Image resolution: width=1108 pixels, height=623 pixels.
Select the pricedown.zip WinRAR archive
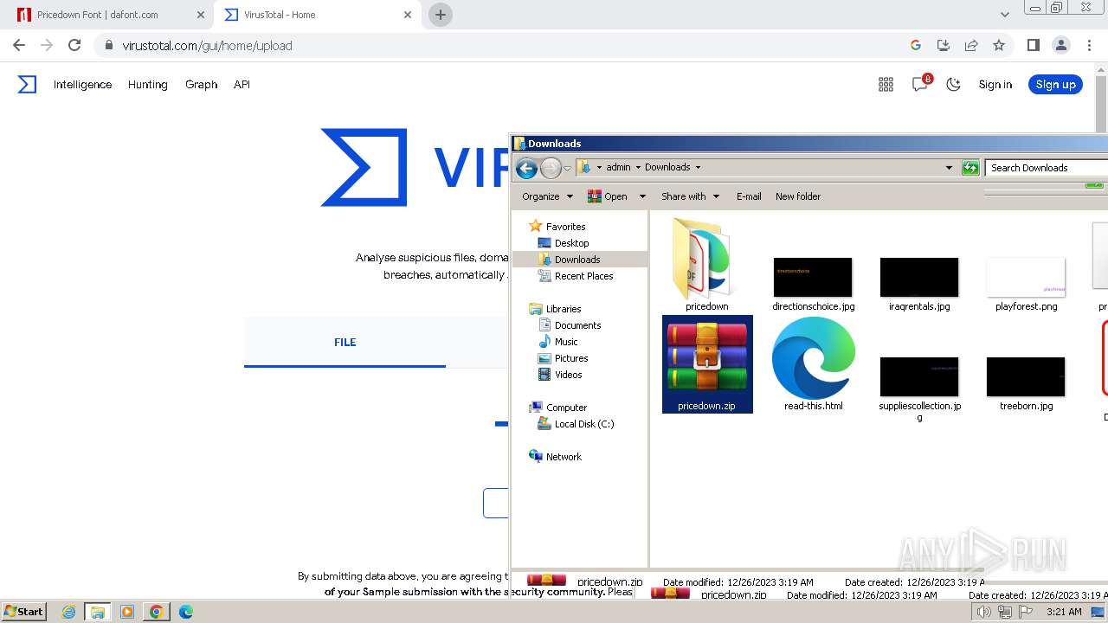tap(707, 364)
